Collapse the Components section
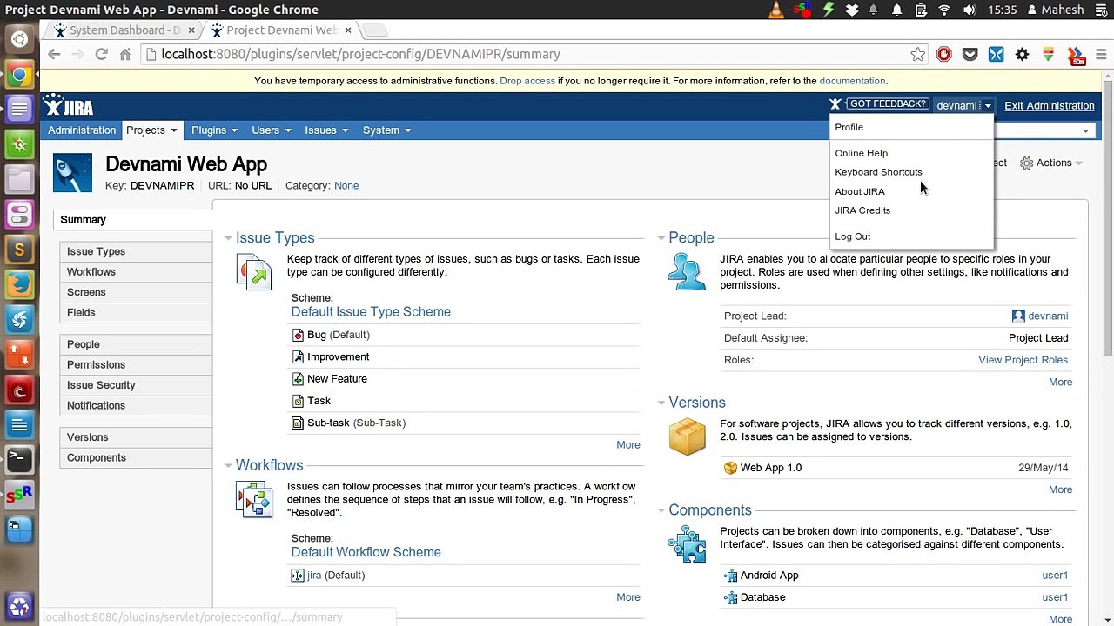The width and height of the screenshot is (1114, 626). pos(661,510)
